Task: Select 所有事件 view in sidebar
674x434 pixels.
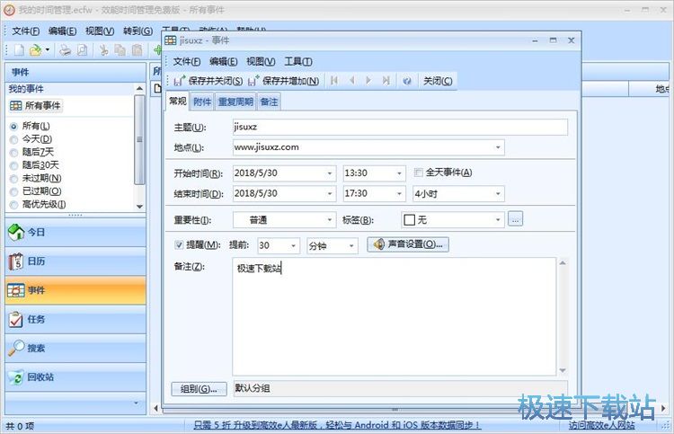Action: [36, 106]
